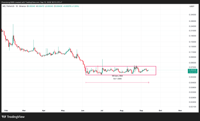Image resolution: width=200 pixels, height=121 pixels.
Task: Click the 0.15000 price axis label
Action: [x=192, y=42]
